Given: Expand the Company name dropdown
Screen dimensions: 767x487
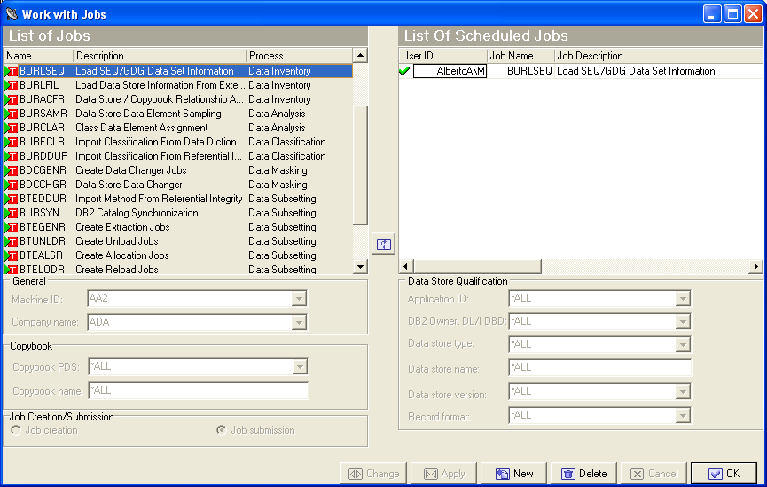Looking at the screenshot, I should 300,322.
